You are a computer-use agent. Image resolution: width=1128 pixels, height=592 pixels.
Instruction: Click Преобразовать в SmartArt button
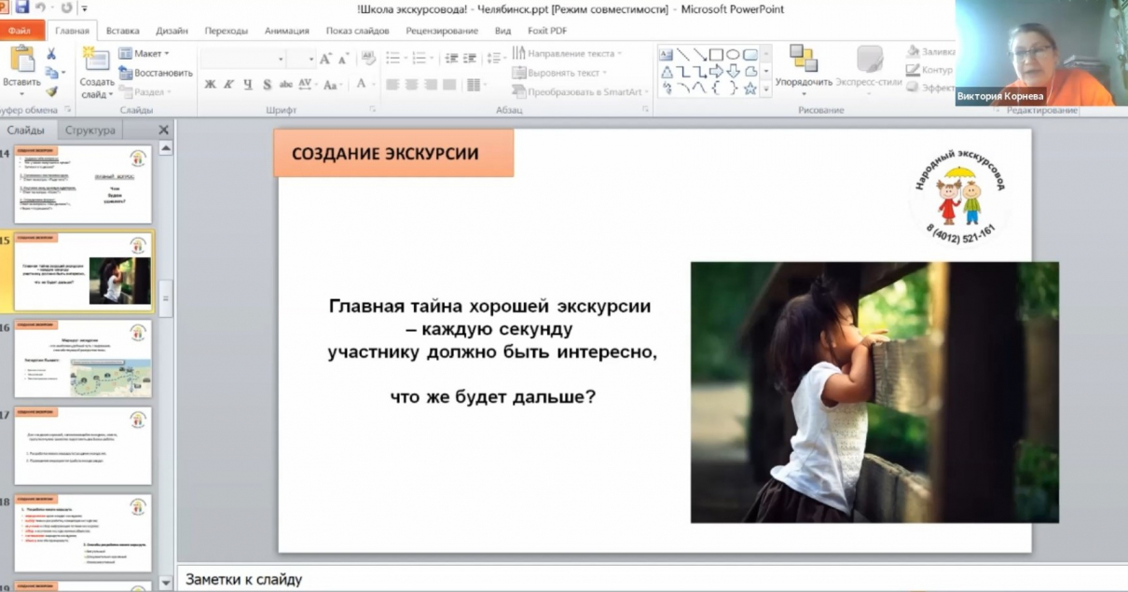581,92
